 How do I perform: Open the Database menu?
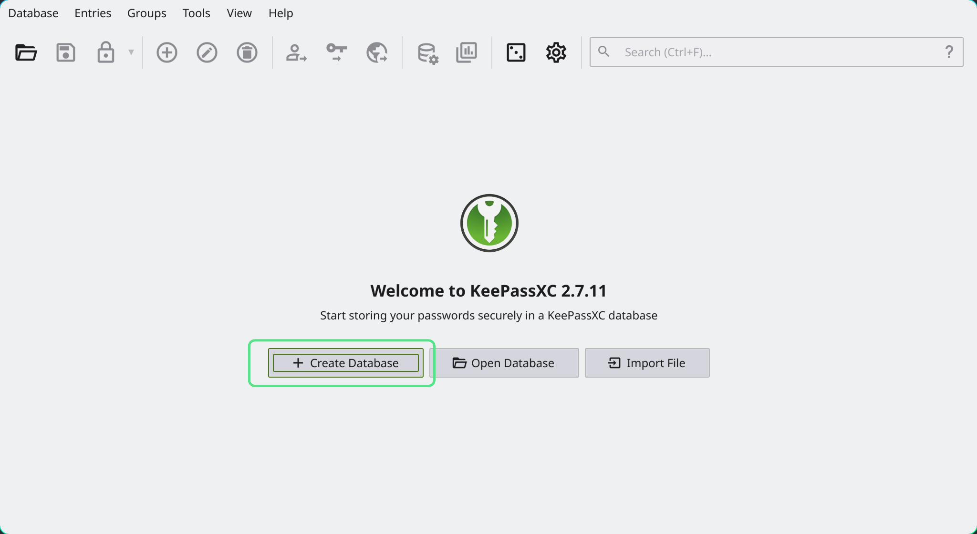[x=33, y=13]
